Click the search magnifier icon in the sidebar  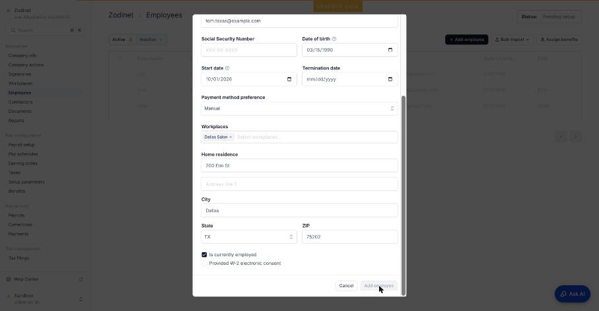click(13, 30)
